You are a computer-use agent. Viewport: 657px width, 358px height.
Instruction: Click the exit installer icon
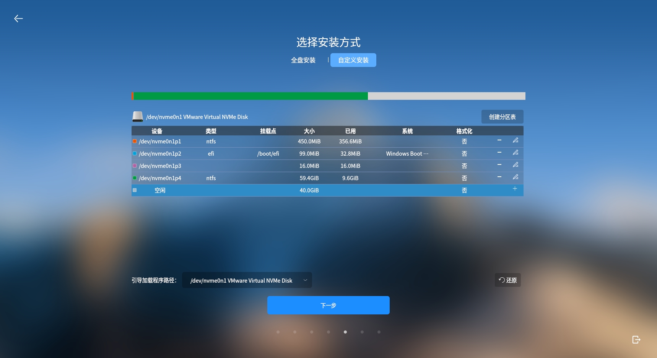pyautogui.click(x=636, y=340)
